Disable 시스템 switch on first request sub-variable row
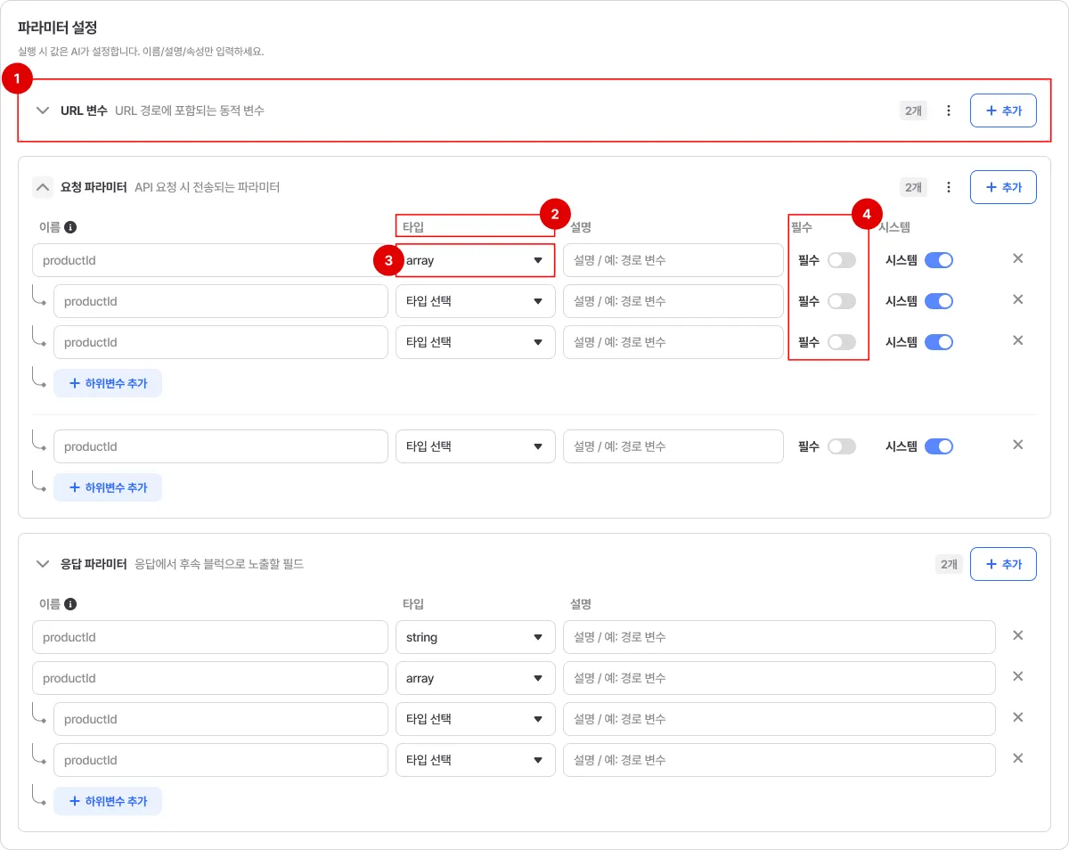The image size is (1069, 850). pos(939,301)
